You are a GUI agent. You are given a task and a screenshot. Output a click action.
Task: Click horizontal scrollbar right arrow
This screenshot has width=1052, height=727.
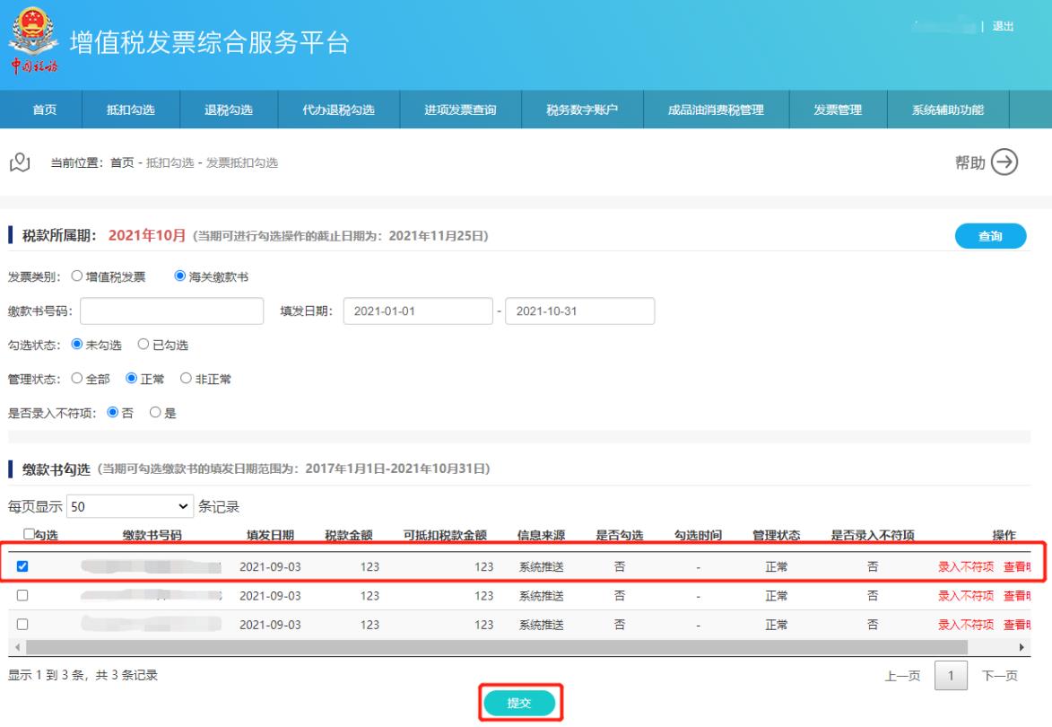tap(1021, 647)
